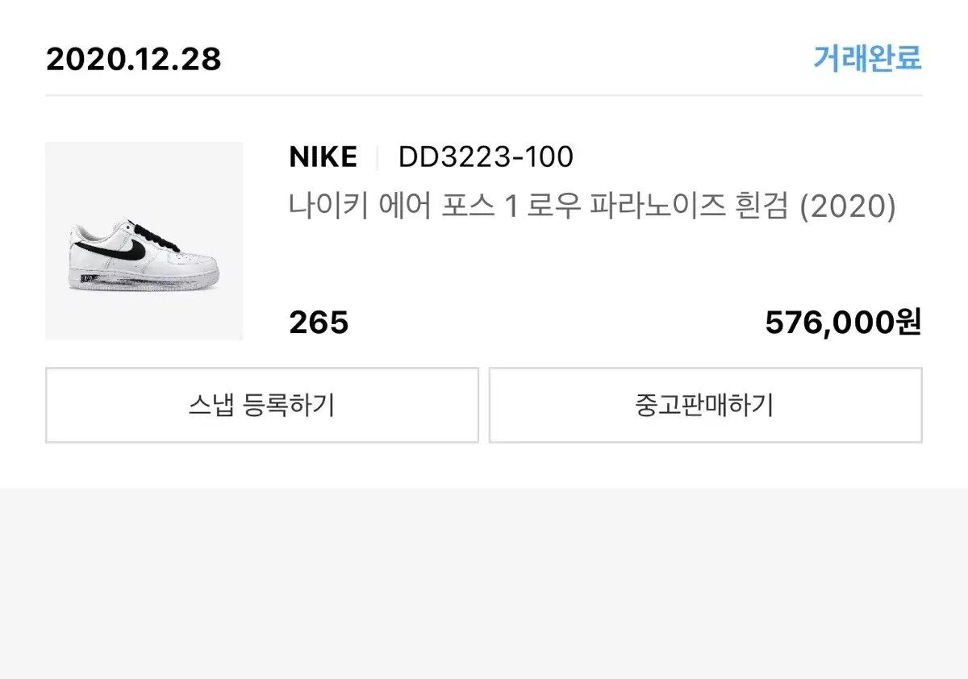Screen dimensions: 968x679
Task: Click the (2020) year in the product title
Action: tap(848, 207)
